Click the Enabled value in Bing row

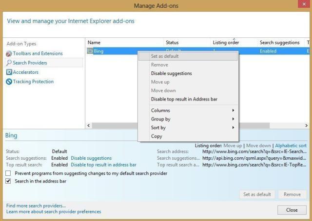[268, 51]
